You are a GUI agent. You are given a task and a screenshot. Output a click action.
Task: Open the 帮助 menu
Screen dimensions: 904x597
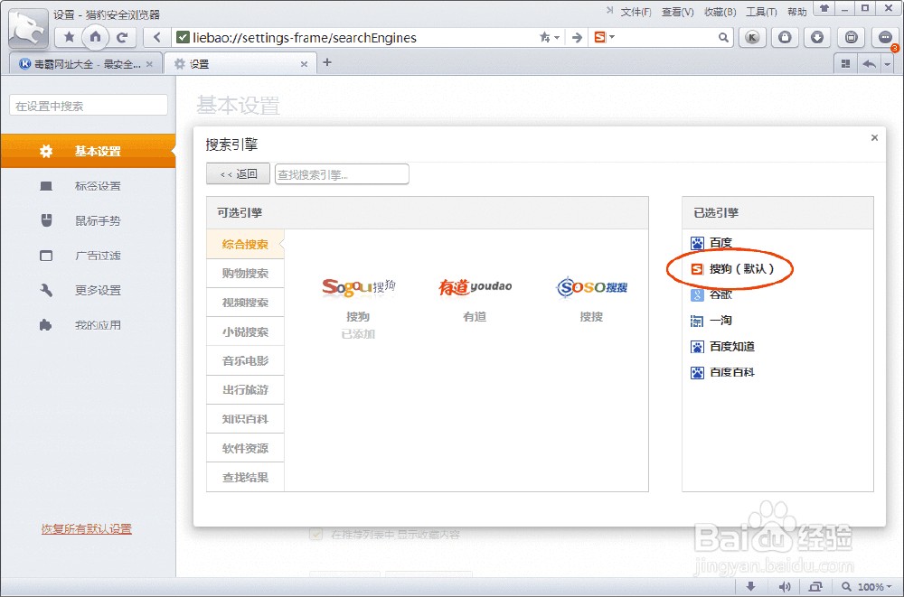coord(796,12)
